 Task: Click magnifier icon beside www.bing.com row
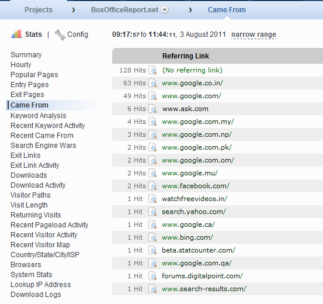(x=152, y=237)
